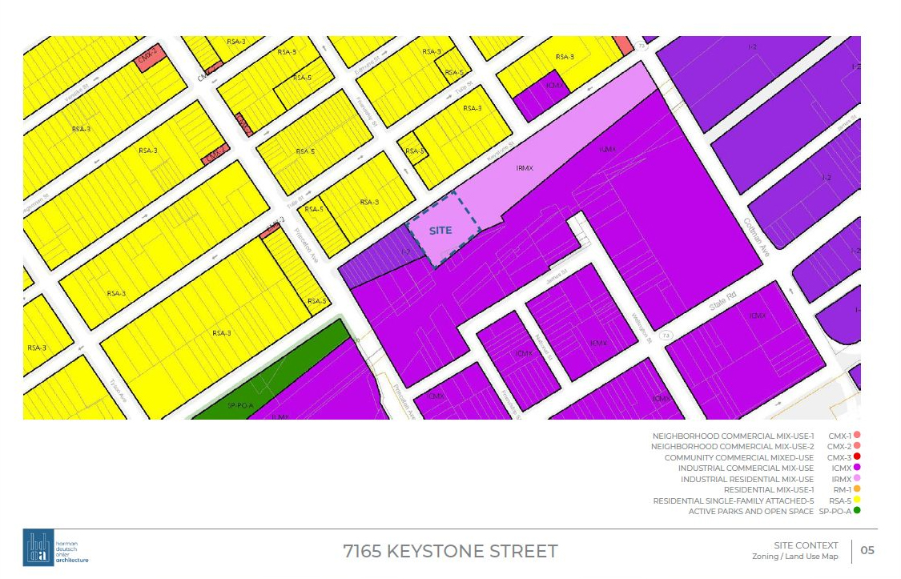Click the SP-PO-A green legend dot
Viewport: 901px width, 579px height.
coord(857,510)
